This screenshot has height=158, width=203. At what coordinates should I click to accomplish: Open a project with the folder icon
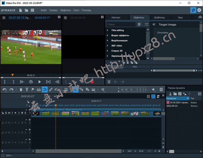pyautogui.click(x=26, y=10)
